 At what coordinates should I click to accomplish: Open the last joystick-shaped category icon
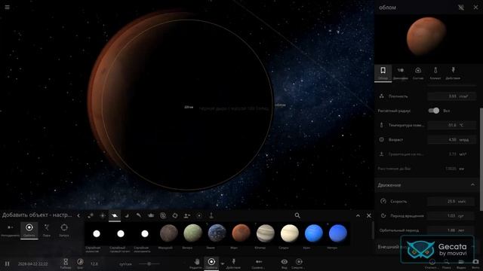(211, 216)
